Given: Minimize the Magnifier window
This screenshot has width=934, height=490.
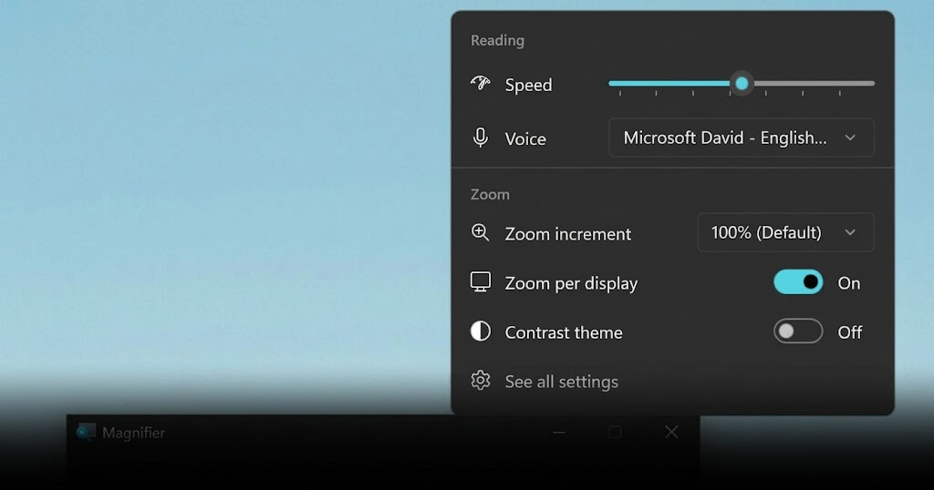Looking at the screenshot, I should pos(559,433).
